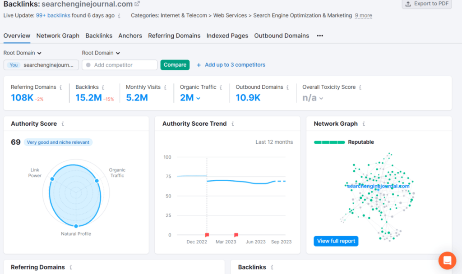Viewport: 462px width, 274px height.
Task: Open the 10.9K outbound domains value
Action: point(248,98)
